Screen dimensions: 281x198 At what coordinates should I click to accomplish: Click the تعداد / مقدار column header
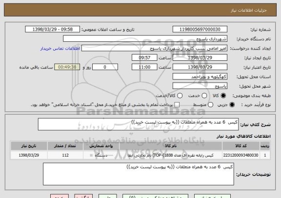click(65, 146)
